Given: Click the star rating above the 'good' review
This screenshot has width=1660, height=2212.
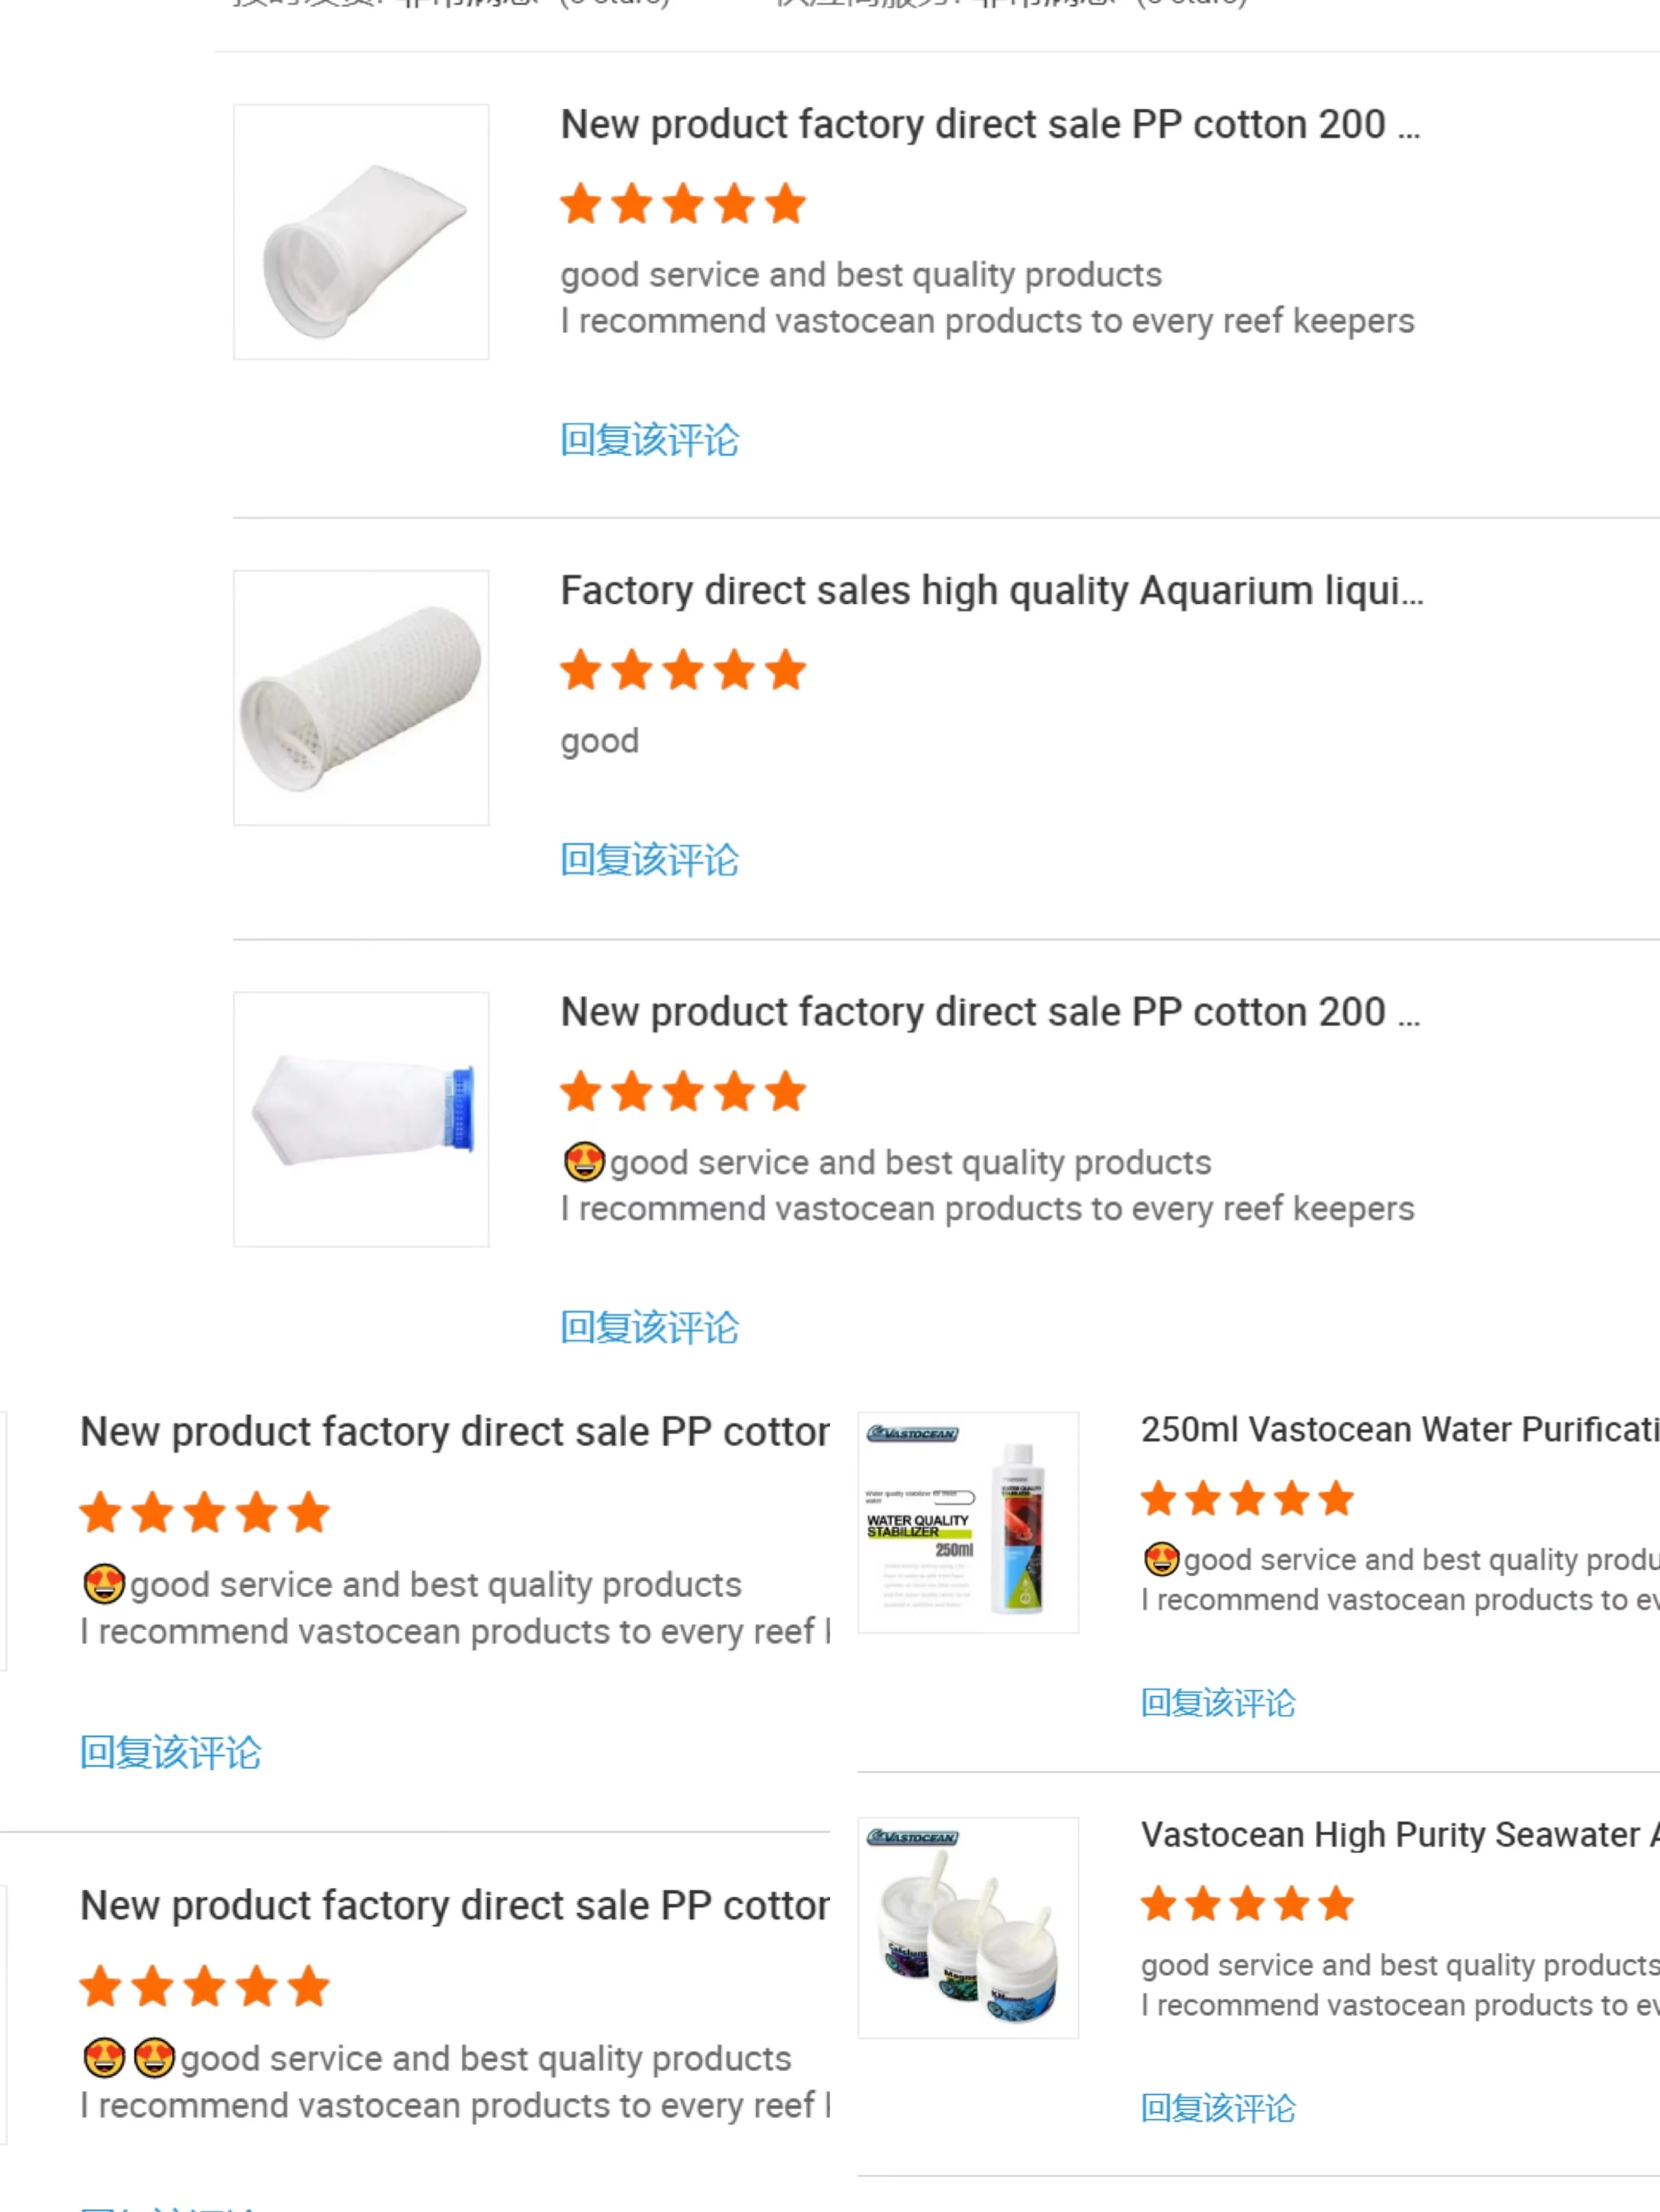Looking at the screenshot, I should [x=683, y=671].
